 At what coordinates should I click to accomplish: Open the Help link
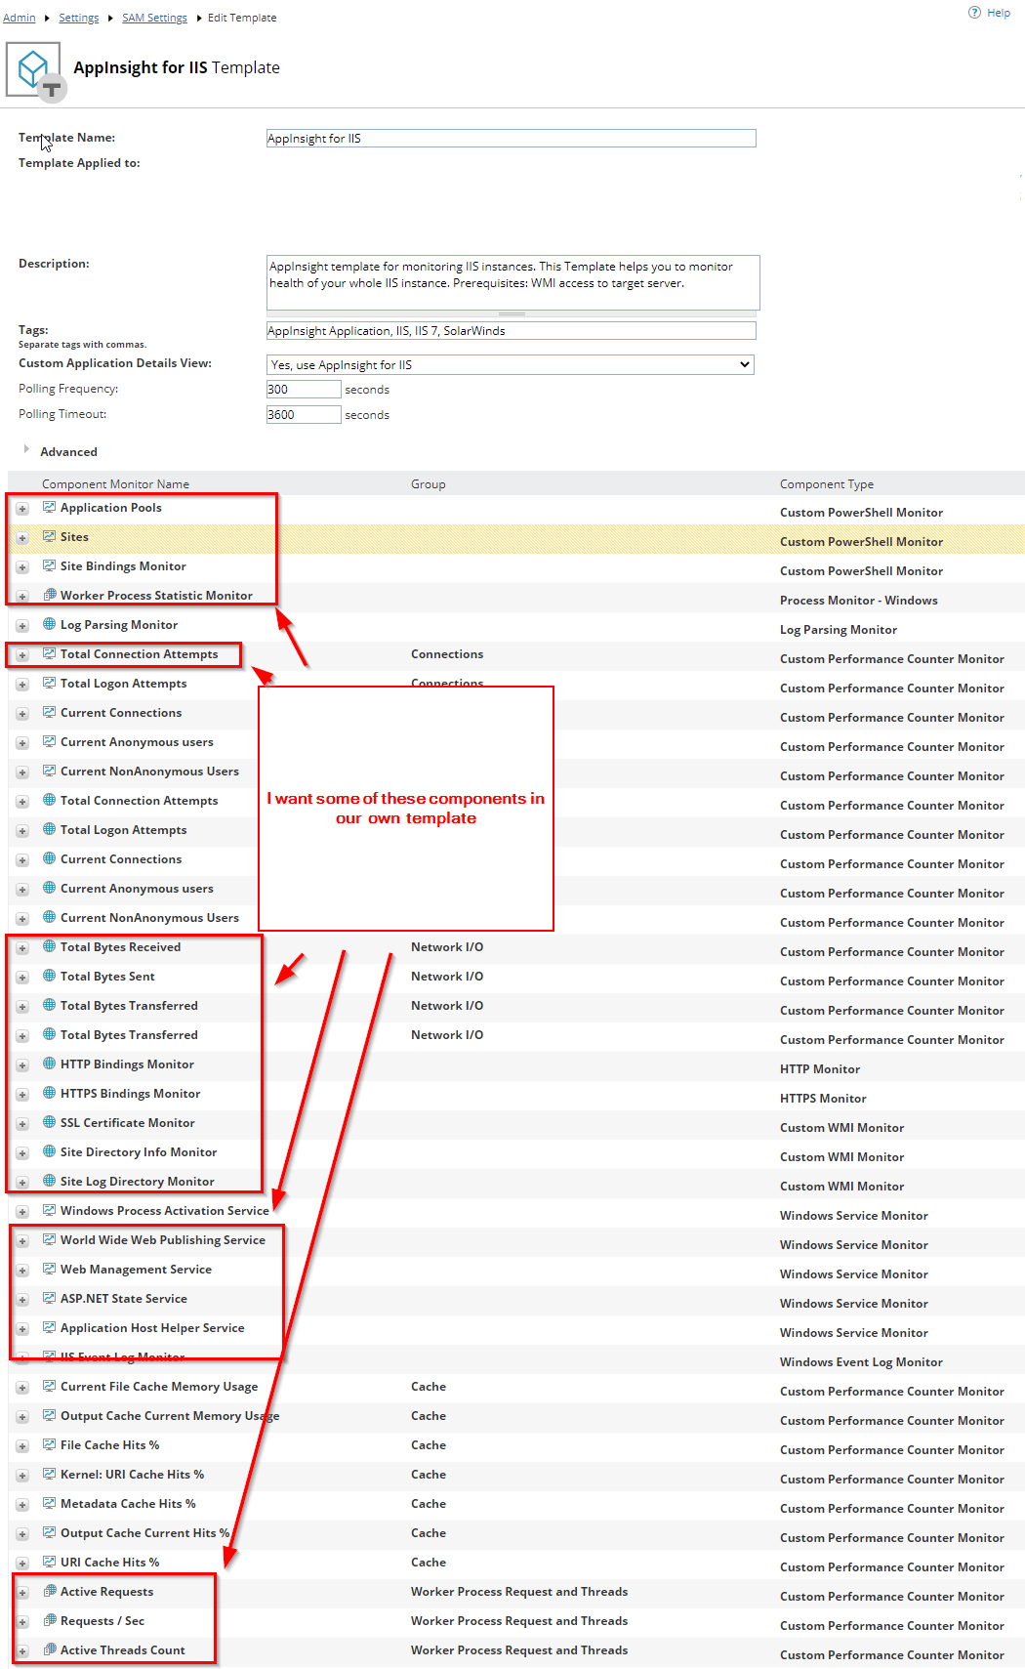point(999,13)
